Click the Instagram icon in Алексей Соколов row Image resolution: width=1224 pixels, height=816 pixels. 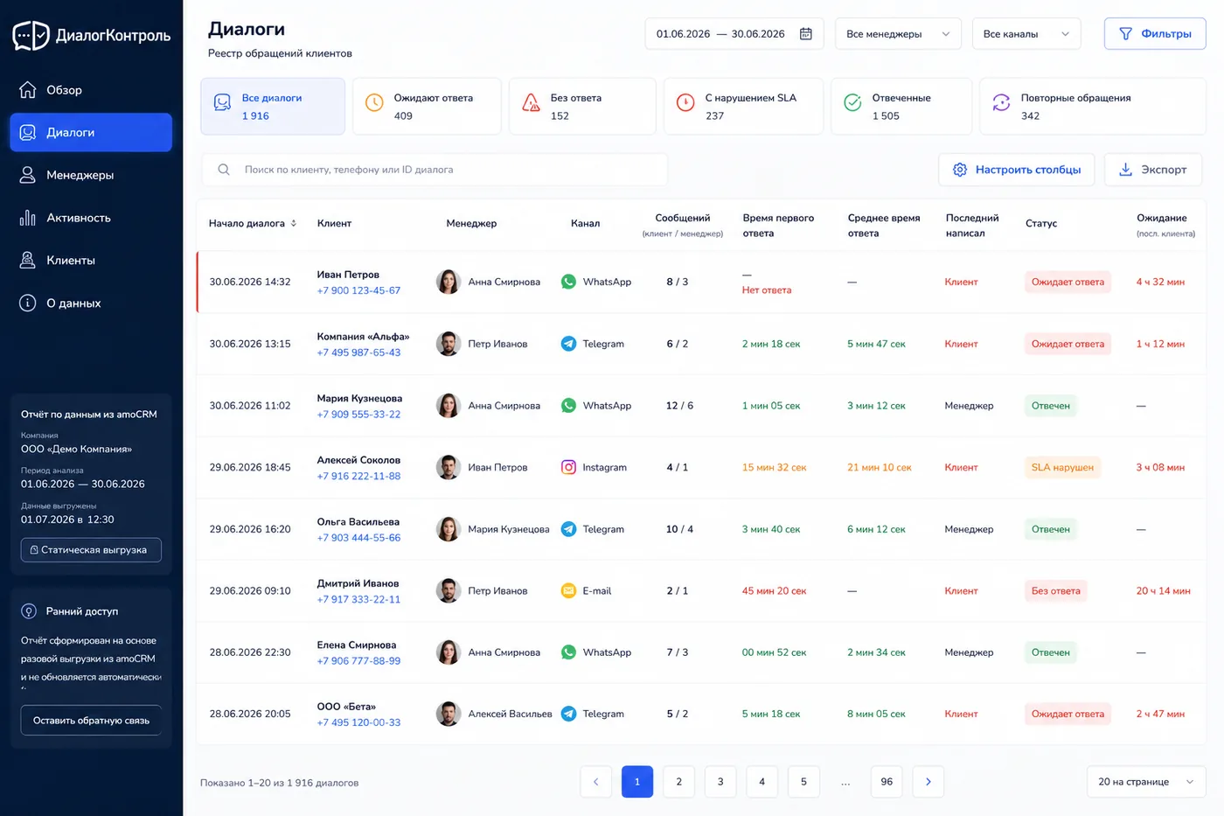(568, 467)
